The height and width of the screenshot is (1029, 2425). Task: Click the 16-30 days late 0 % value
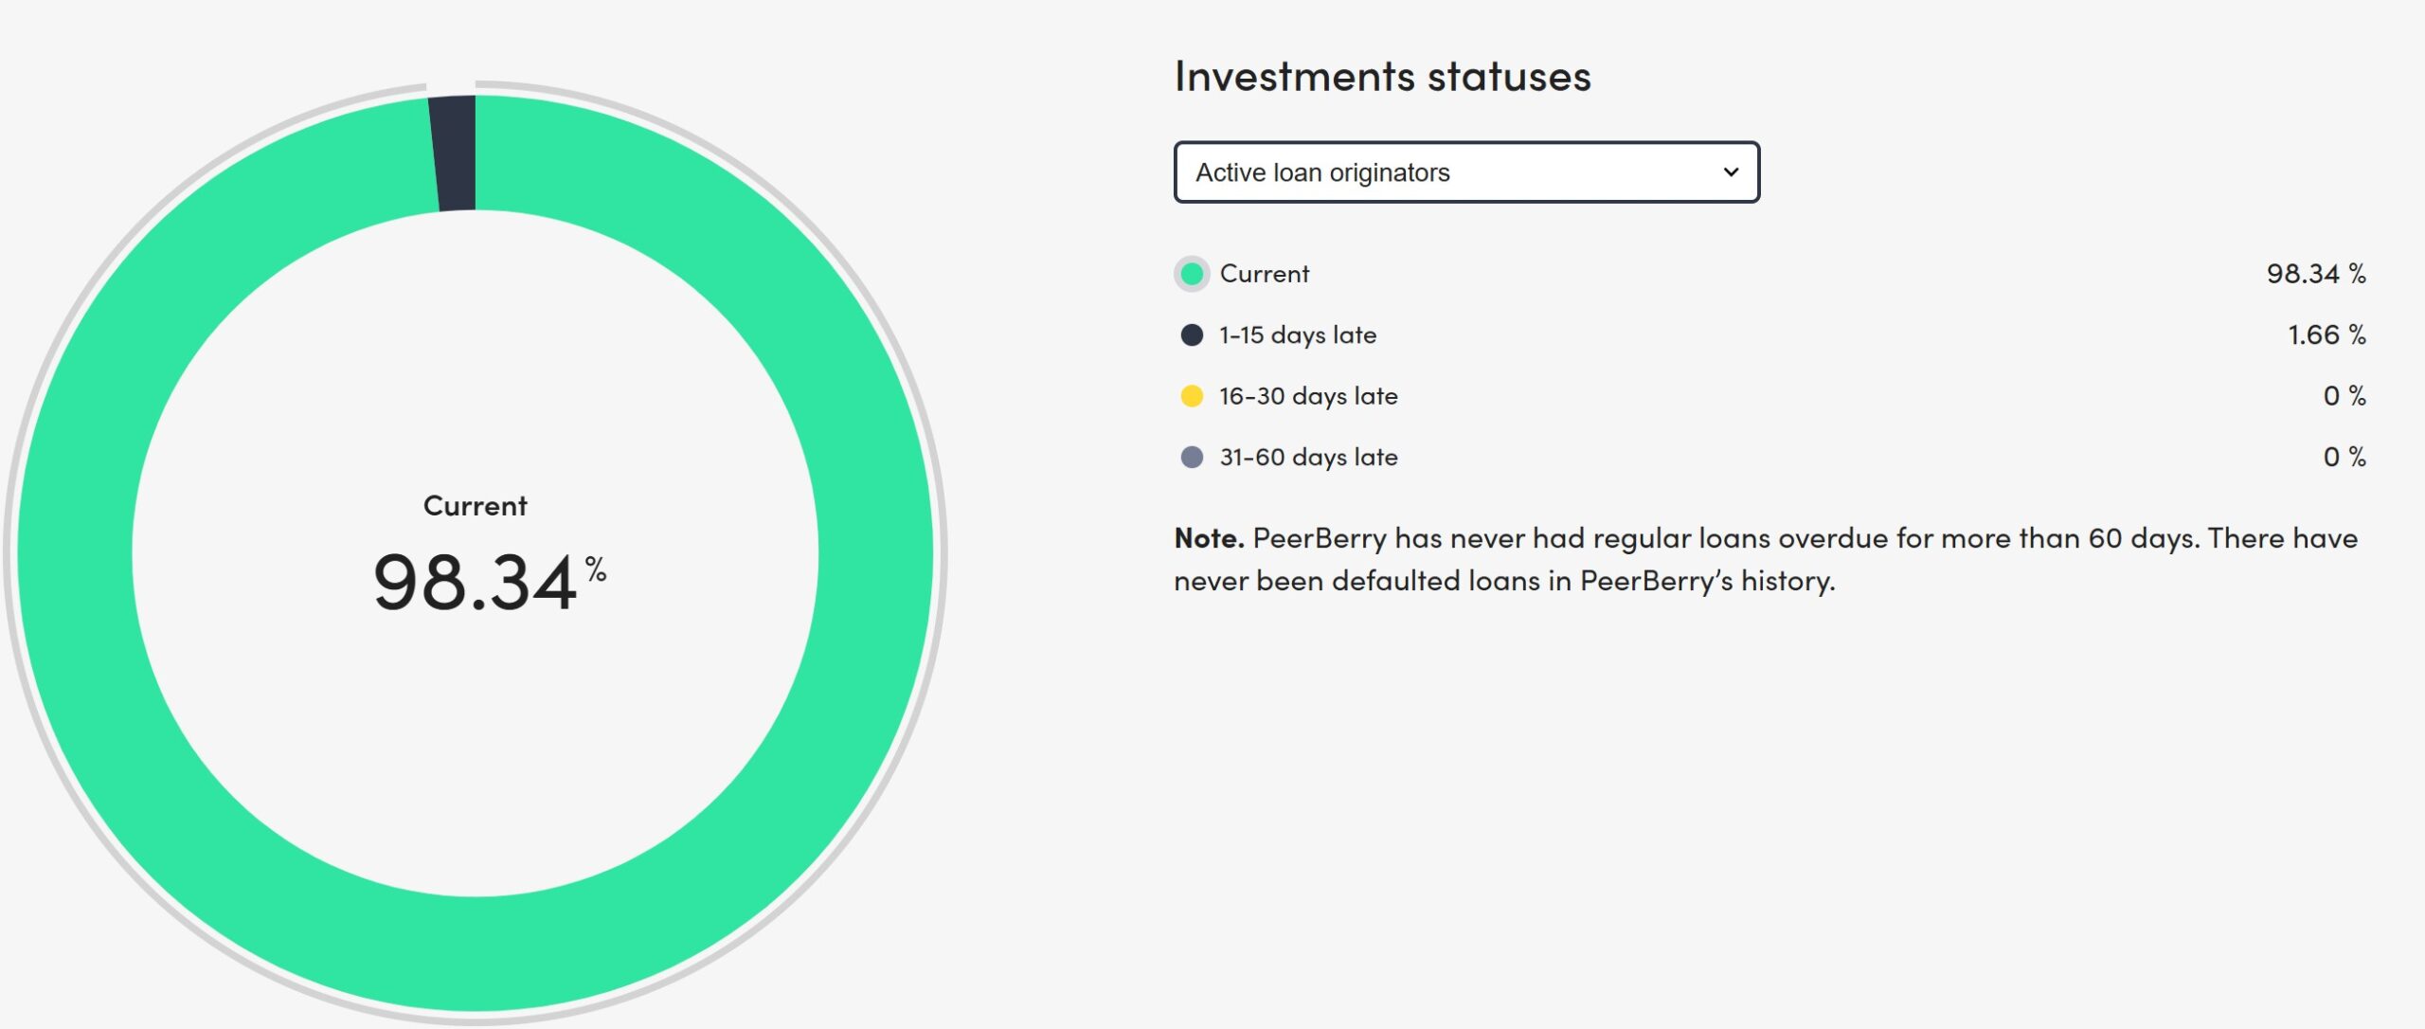(x=2344, y=396)
